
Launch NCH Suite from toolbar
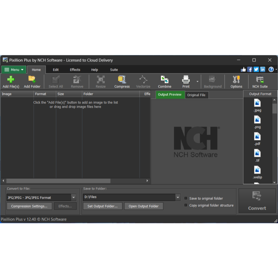(260, 80)
